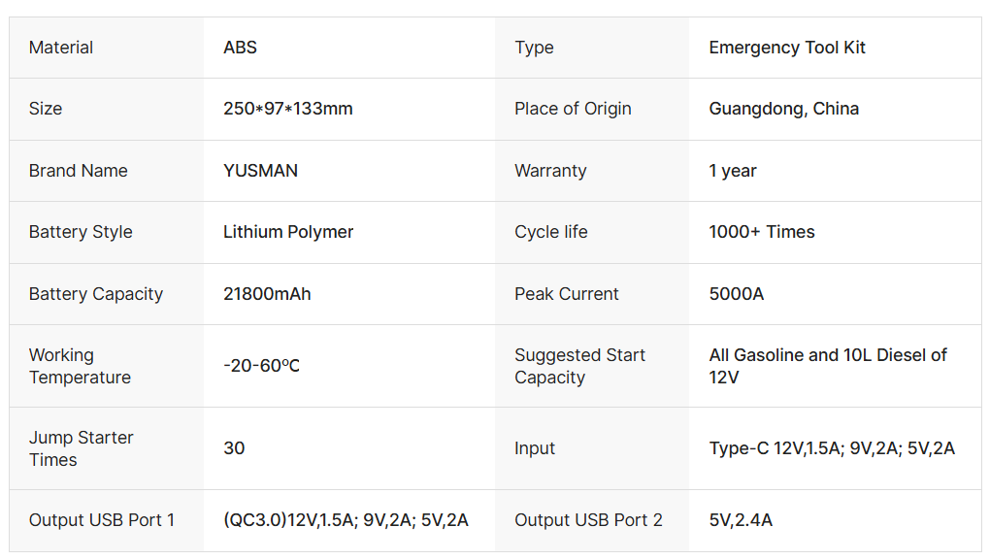Select the Suggested Start Capacity label

pyautogui.click(x=579, y=366)
